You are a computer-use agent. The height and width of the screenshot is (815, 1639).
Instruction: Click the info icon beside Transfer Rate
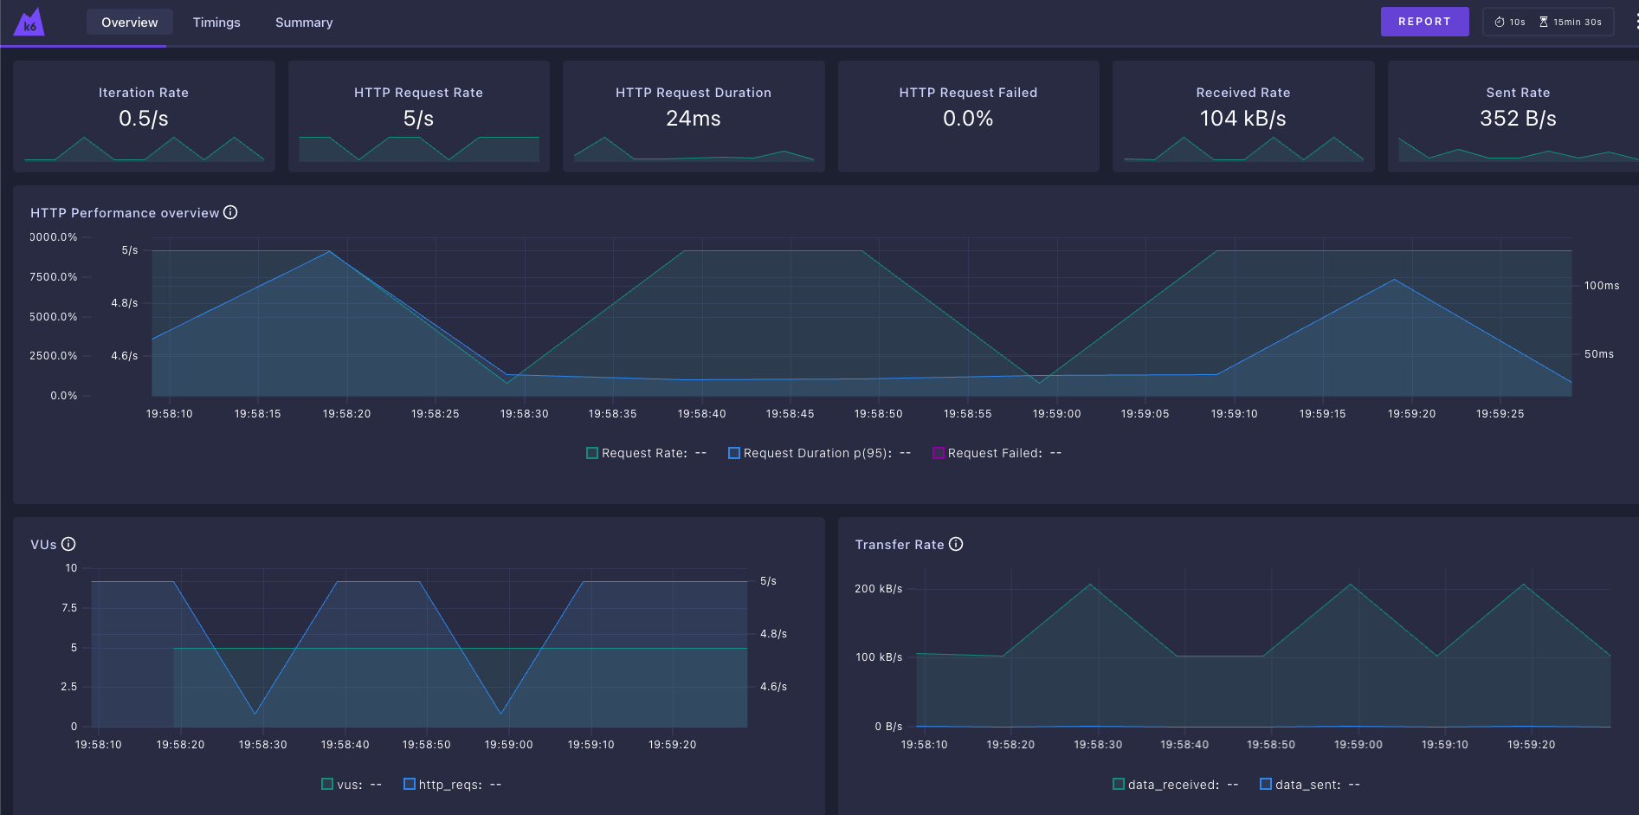tap(956, 544)
